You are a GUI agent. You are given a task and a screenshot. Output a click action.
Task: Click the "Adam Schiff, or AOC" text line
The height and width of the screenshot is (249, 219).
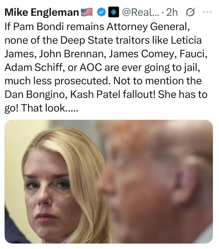pyautogui.click(x=53, y=68)
